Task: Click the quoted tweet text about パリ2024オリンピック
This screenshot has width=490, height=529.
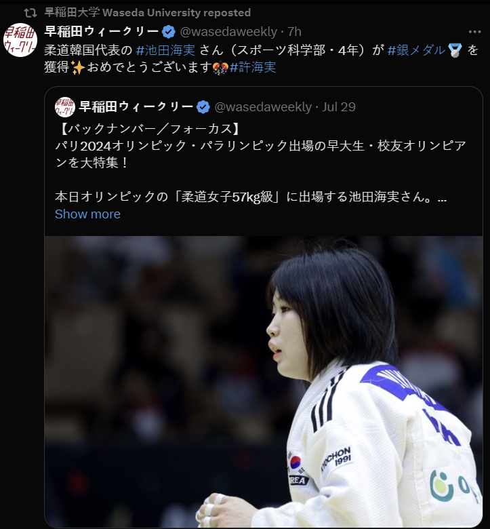Action: (260, 154)
